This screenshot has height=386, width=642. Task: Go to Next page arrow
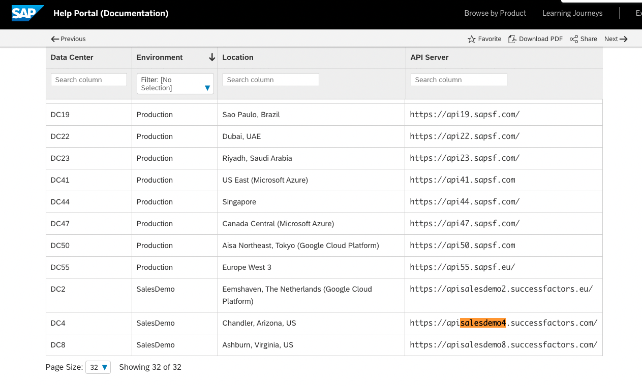coord(624,39)
